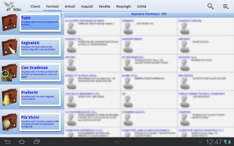234x146 pixels.
Task: Open the ARPANET supplier card
Action: pos(206,45)
